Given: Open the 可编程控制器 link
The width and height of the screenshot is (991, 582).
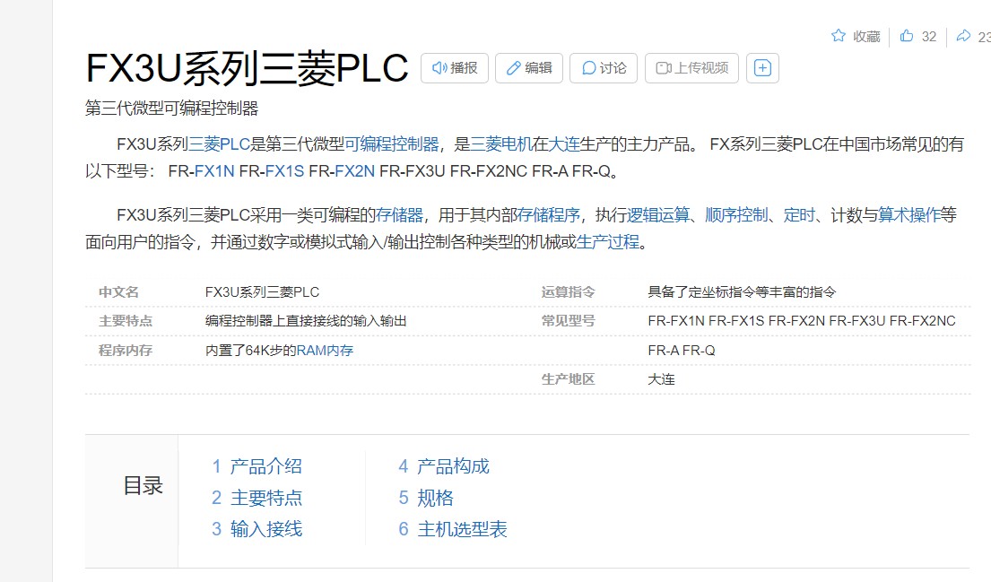Looking at the screenshot, I should coord(392,144).
